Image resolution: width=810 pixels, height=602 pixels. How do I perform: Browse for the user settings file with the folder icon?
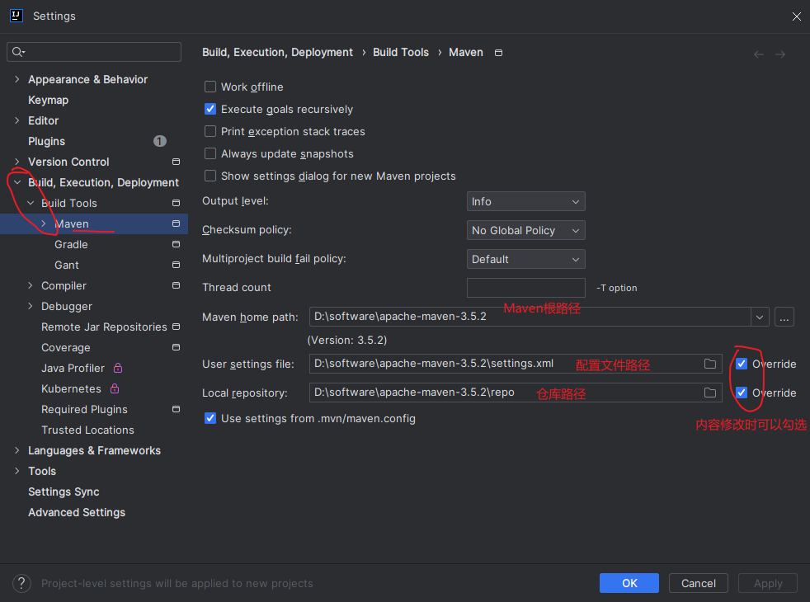(710, 364)
